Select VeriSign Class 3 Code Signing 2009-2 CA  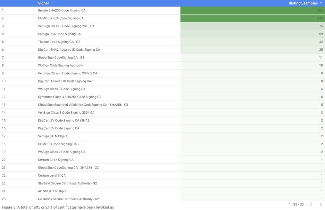click(68, 73)
